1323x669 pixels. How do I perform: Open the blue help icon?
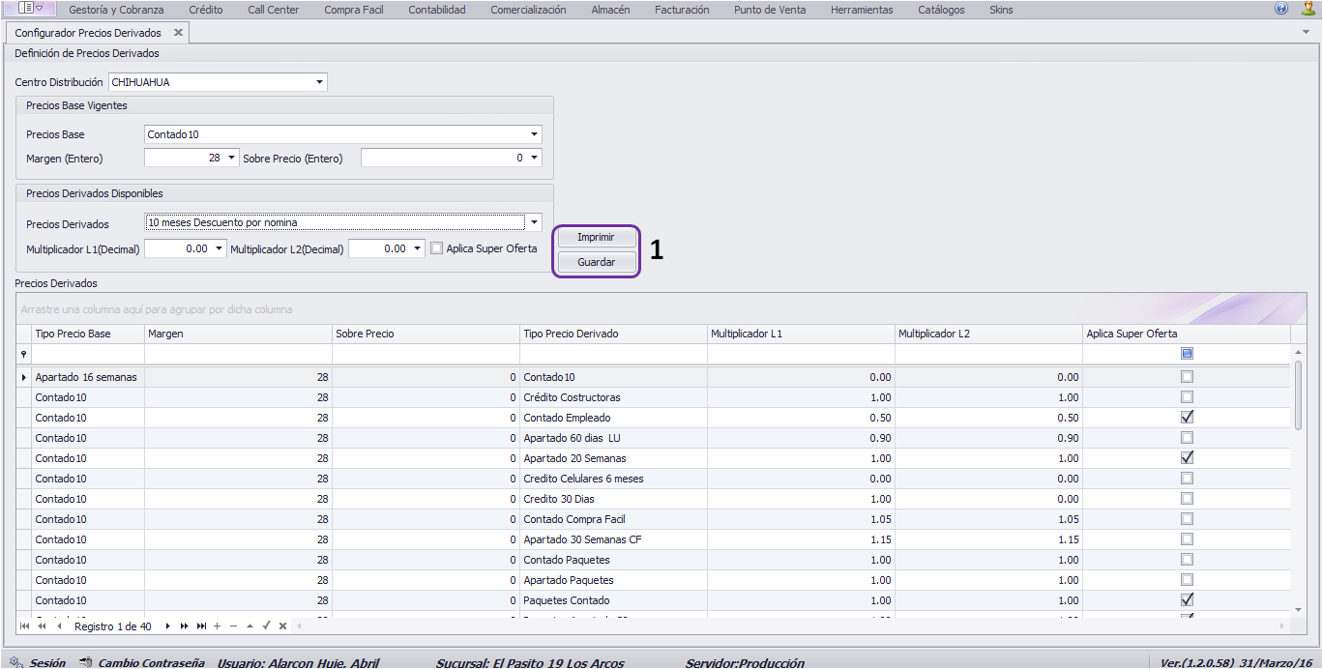(1281, 9)
